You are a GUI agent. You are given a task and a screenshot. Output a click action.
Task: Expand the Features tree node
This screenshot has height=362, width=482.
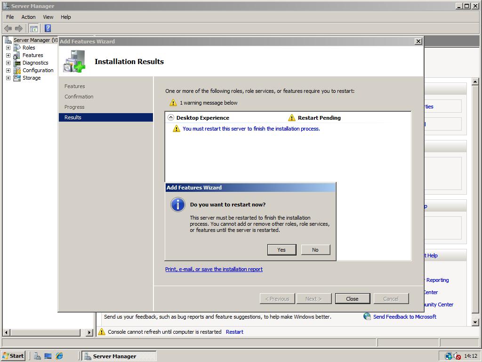point(8,56)
